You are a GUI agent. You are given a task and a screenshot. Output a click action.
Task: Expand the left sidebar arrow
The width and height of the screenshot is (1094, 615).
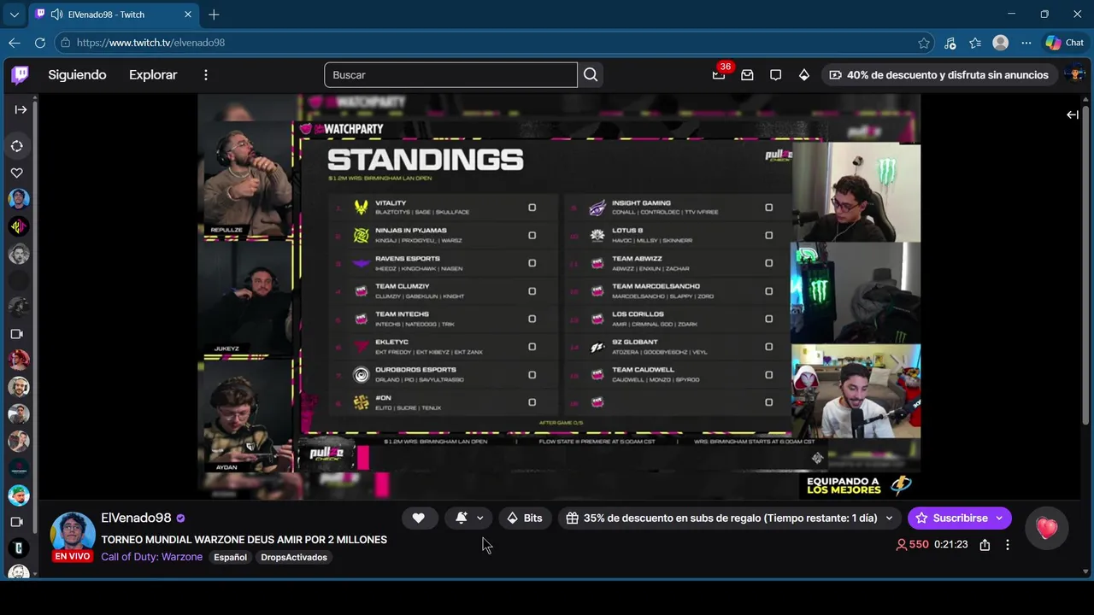pos(21,109)
